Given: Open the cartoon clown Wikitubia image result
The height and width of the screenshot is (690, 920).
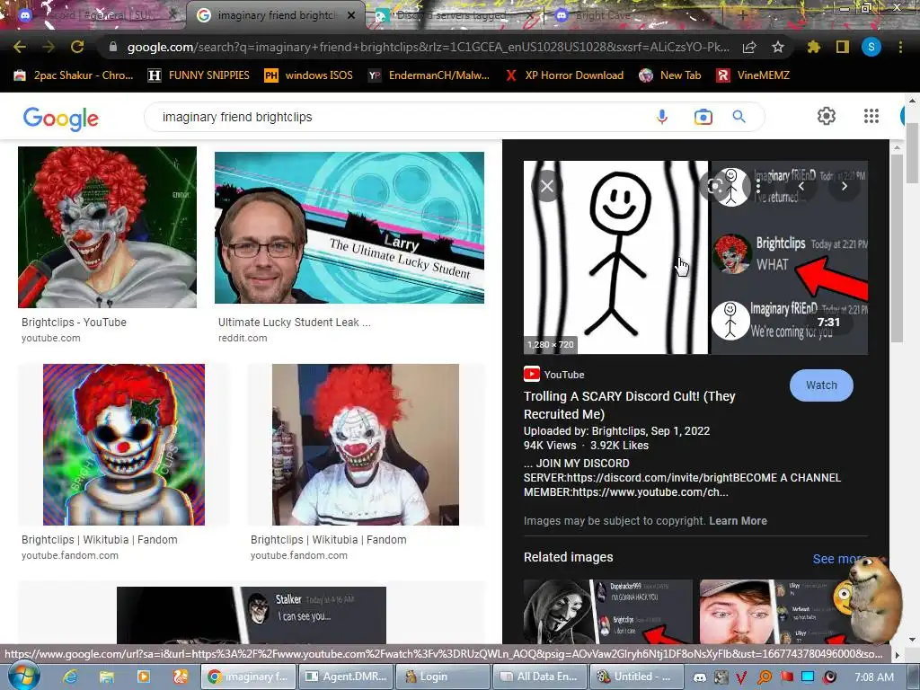Looking at the screenshot, I should pyautogui.click(x=124, y=444).
